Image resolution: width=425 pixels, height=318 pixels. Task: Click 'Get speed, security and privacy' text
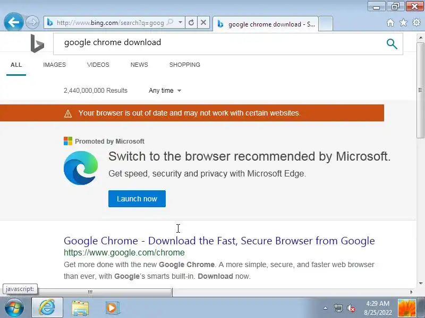[207, 174]
